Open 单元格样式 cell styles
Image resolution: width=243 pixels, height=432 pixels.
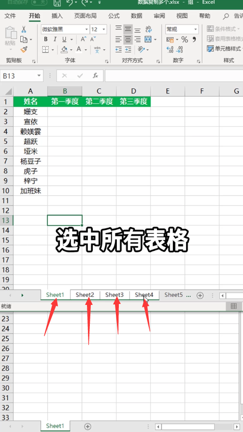pyautogui.click(x=225, y=49)
